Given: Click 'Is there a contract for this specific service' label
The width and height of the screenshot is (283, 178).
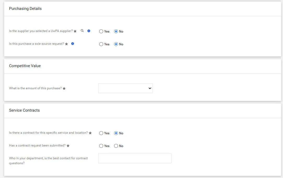Looking at the screenshot, I should (48, 133).
